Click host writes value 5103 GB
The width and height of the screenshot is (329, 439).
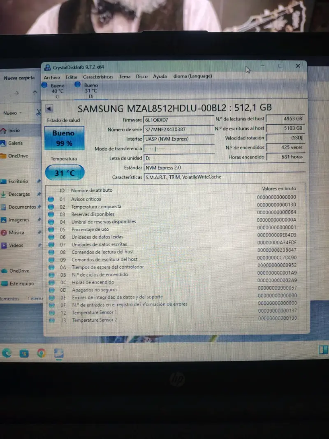pyautogui.click(x=285, y=128)
